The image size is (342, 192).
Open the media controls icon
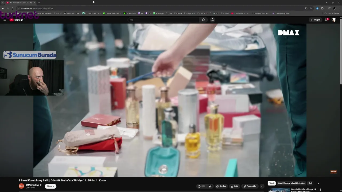[x=329, y=8]
